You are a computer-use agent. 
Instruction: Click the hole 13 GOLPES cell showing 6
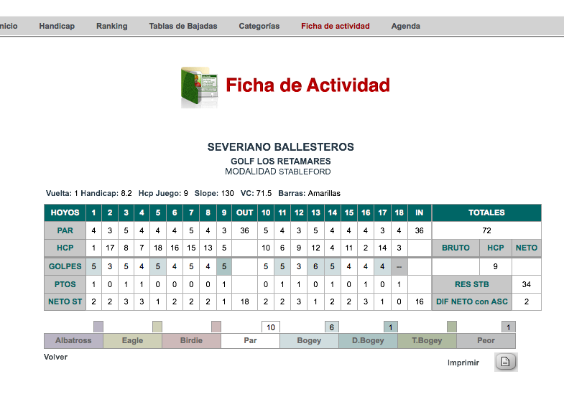[315, 266]
